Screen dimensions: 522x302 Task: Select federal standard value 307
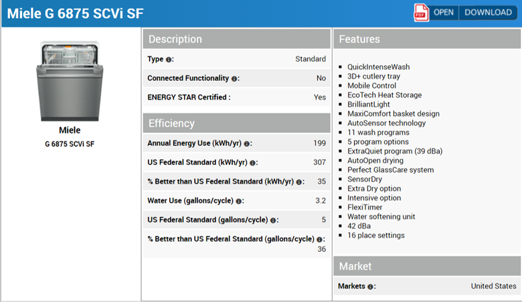pos(320,162)
